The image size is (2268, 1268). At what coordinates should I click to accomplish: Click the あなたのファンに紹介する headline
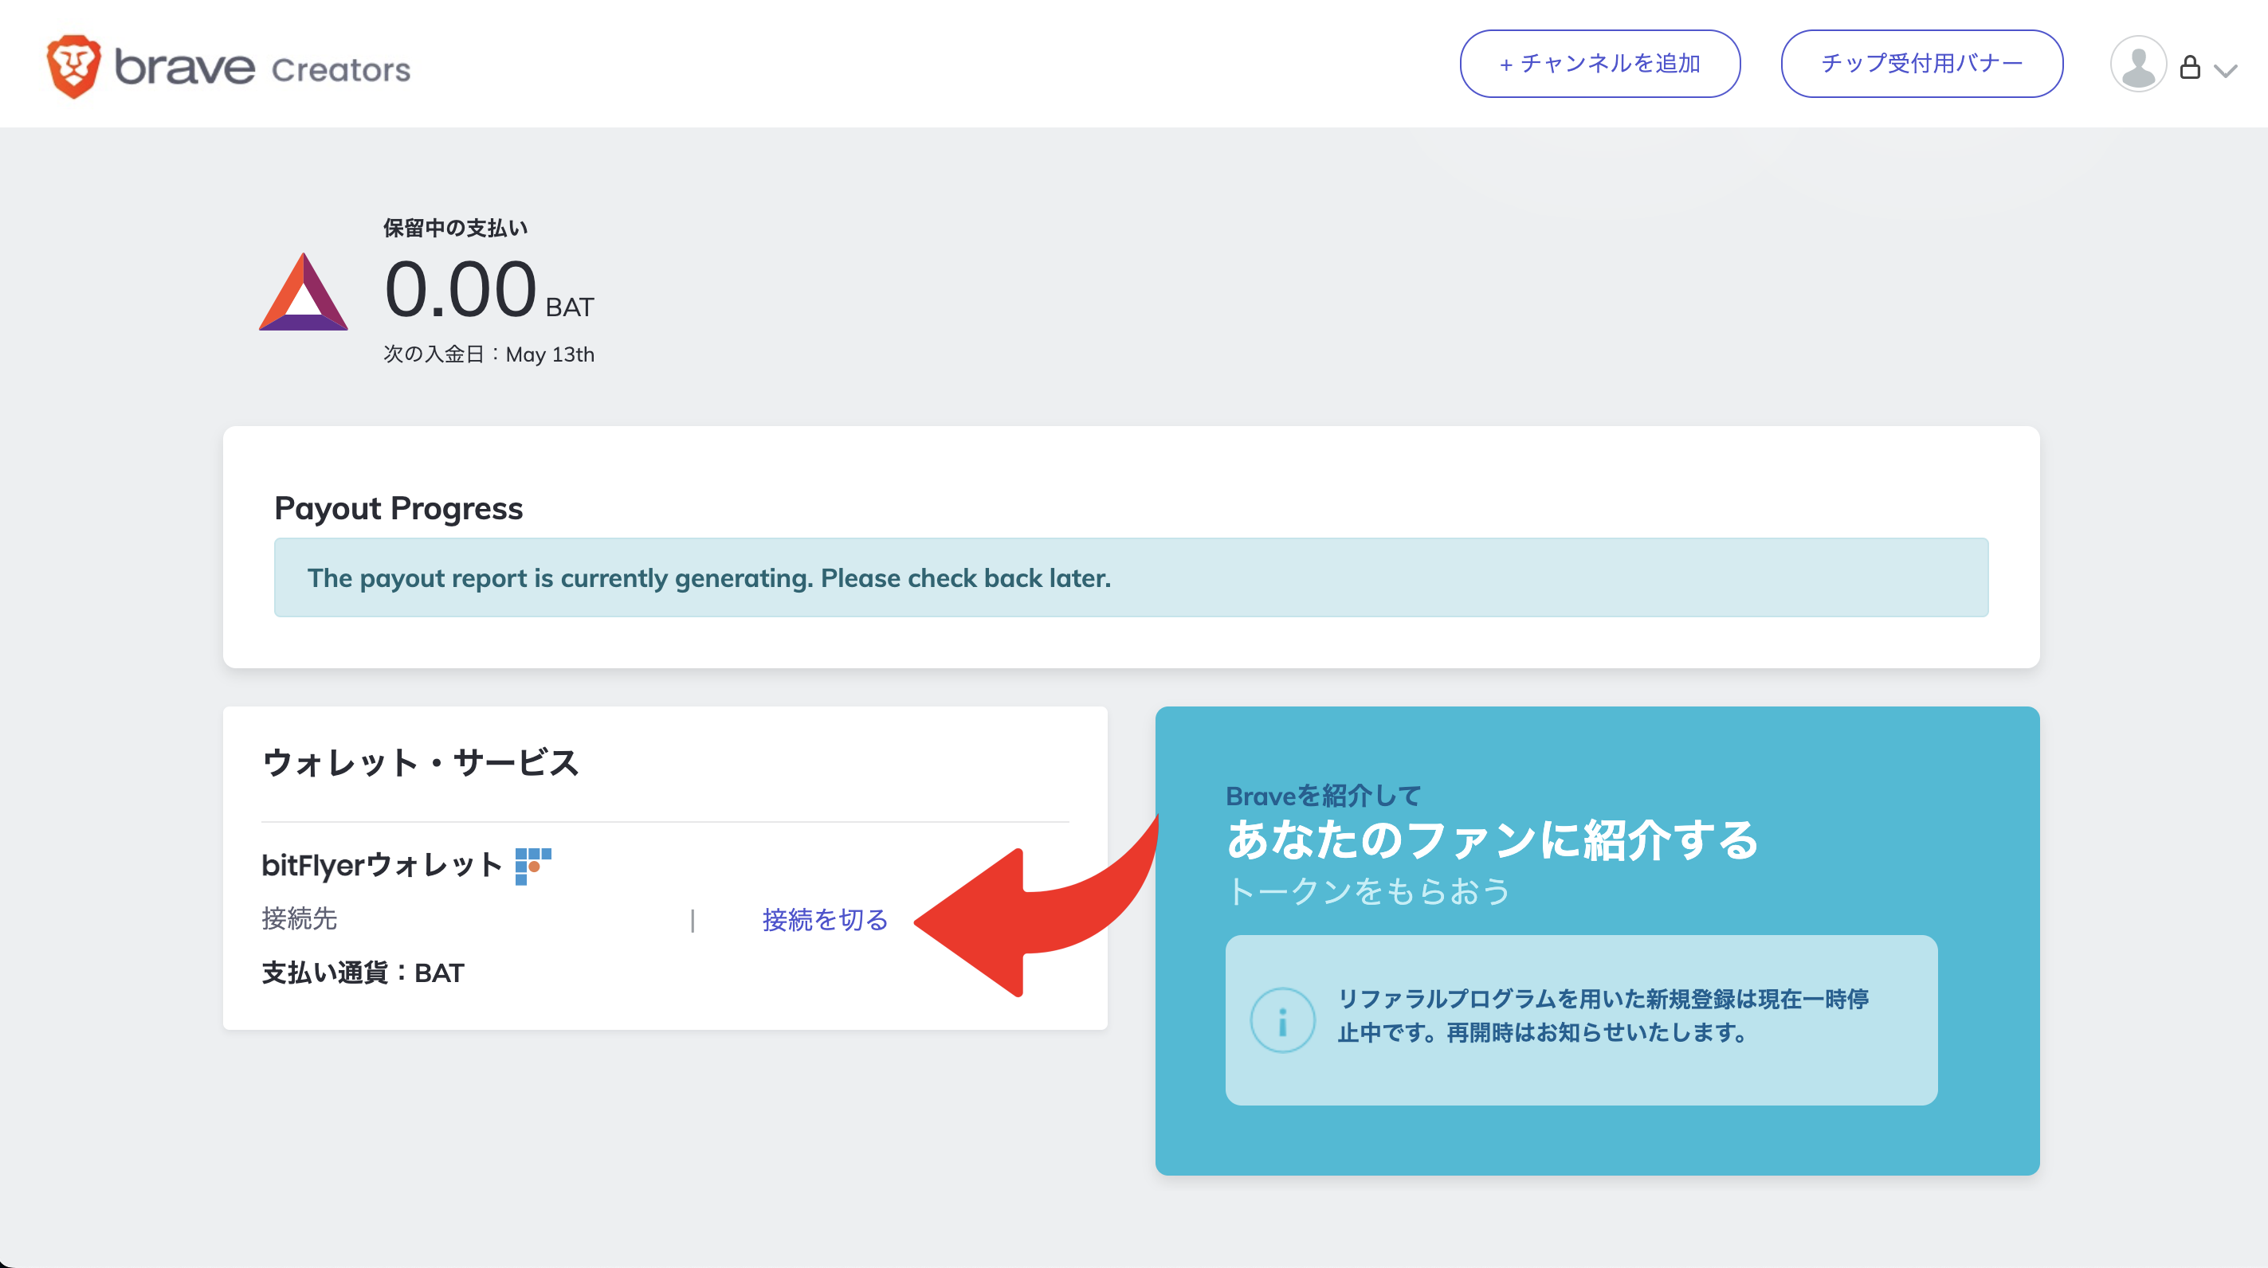pyautogui.click(x=1493, y=839)
